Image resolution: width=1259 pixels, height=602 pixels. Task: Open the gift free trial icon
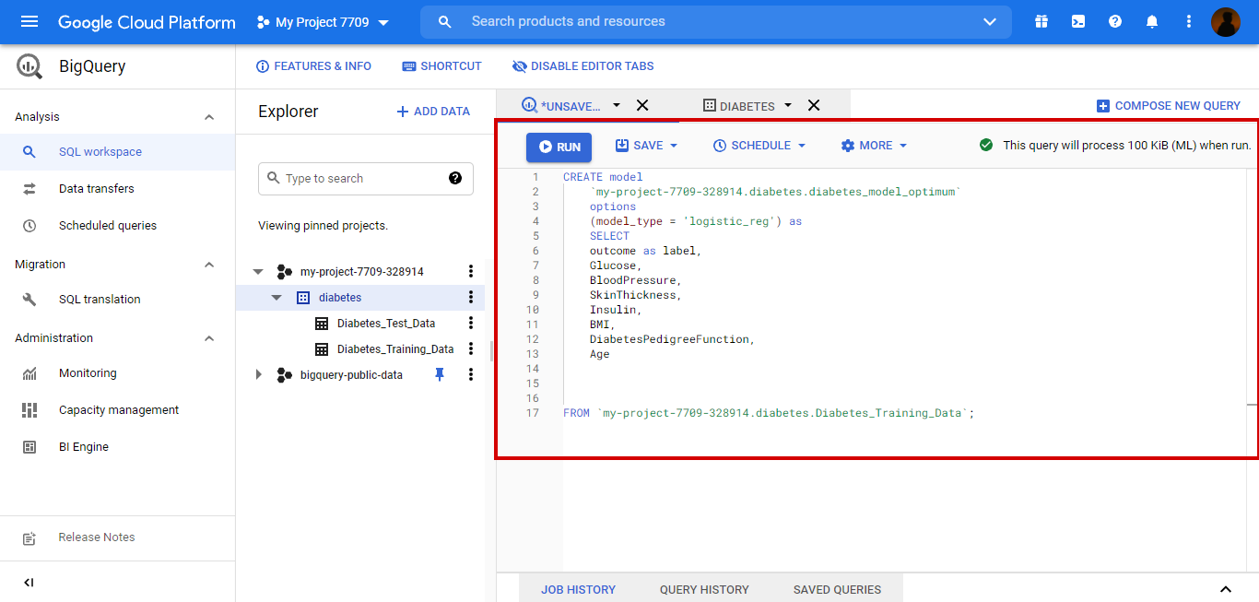(1041, 21)
